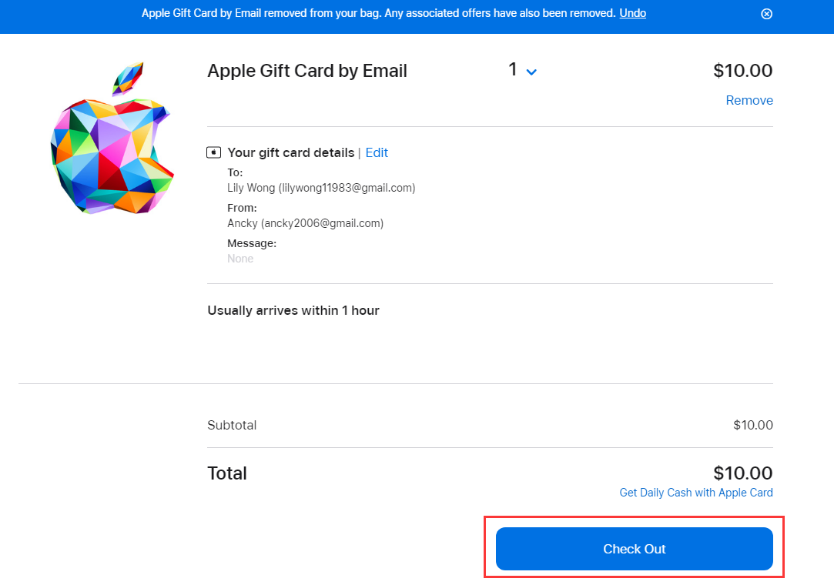Screen dimensions: 834x585
Task: Open Get Daily Cash with Apple Card
Action: [695, 493]
